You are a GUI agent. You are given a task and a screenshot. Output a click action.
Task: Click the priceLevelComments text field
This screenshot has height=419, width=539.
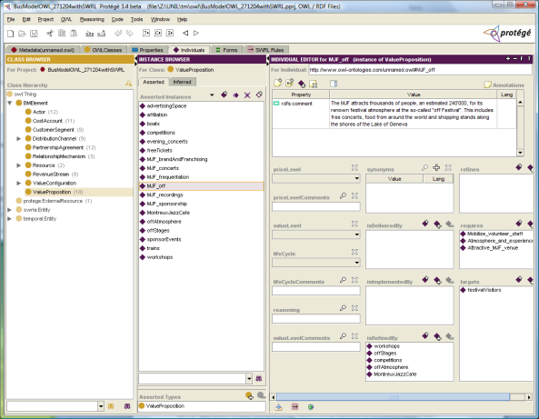(316, 206)
